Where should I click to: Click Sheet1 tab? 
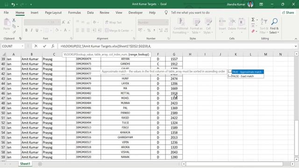(x=25, y=164)
